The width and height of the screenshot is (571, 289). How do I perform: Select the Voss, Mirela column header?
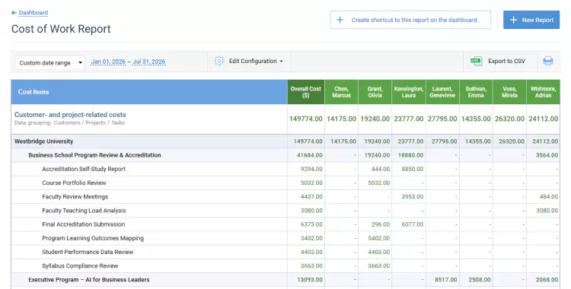click(x=509, y=92)
